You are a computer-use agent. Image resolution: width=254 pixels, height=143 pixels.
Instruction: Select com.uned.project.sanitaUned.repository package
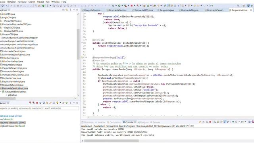[19, 44]
